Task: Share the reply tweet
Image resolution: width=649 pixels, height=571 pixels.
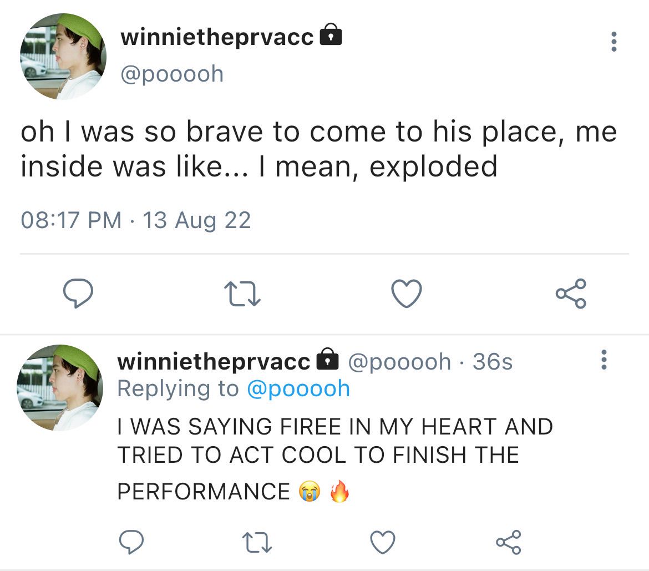Action: coord(508,541)
